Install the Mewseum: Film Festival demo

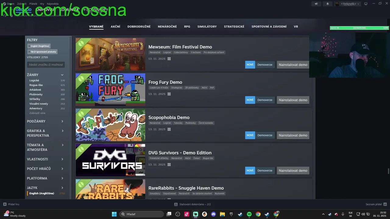(293, 64)
